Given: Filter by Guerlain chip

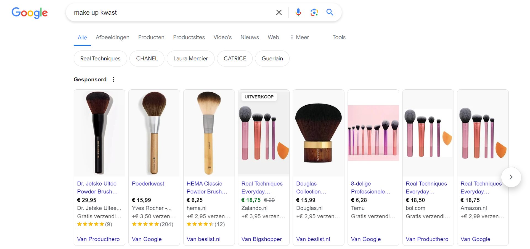Looking at the screenshot, I should [272, 58].
